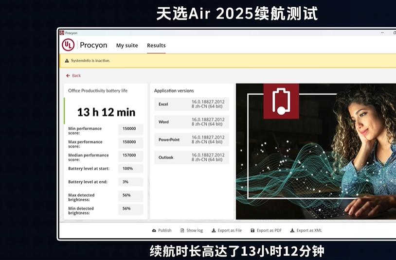
Task: Open the My suite tab
Action: pos(127,45)
